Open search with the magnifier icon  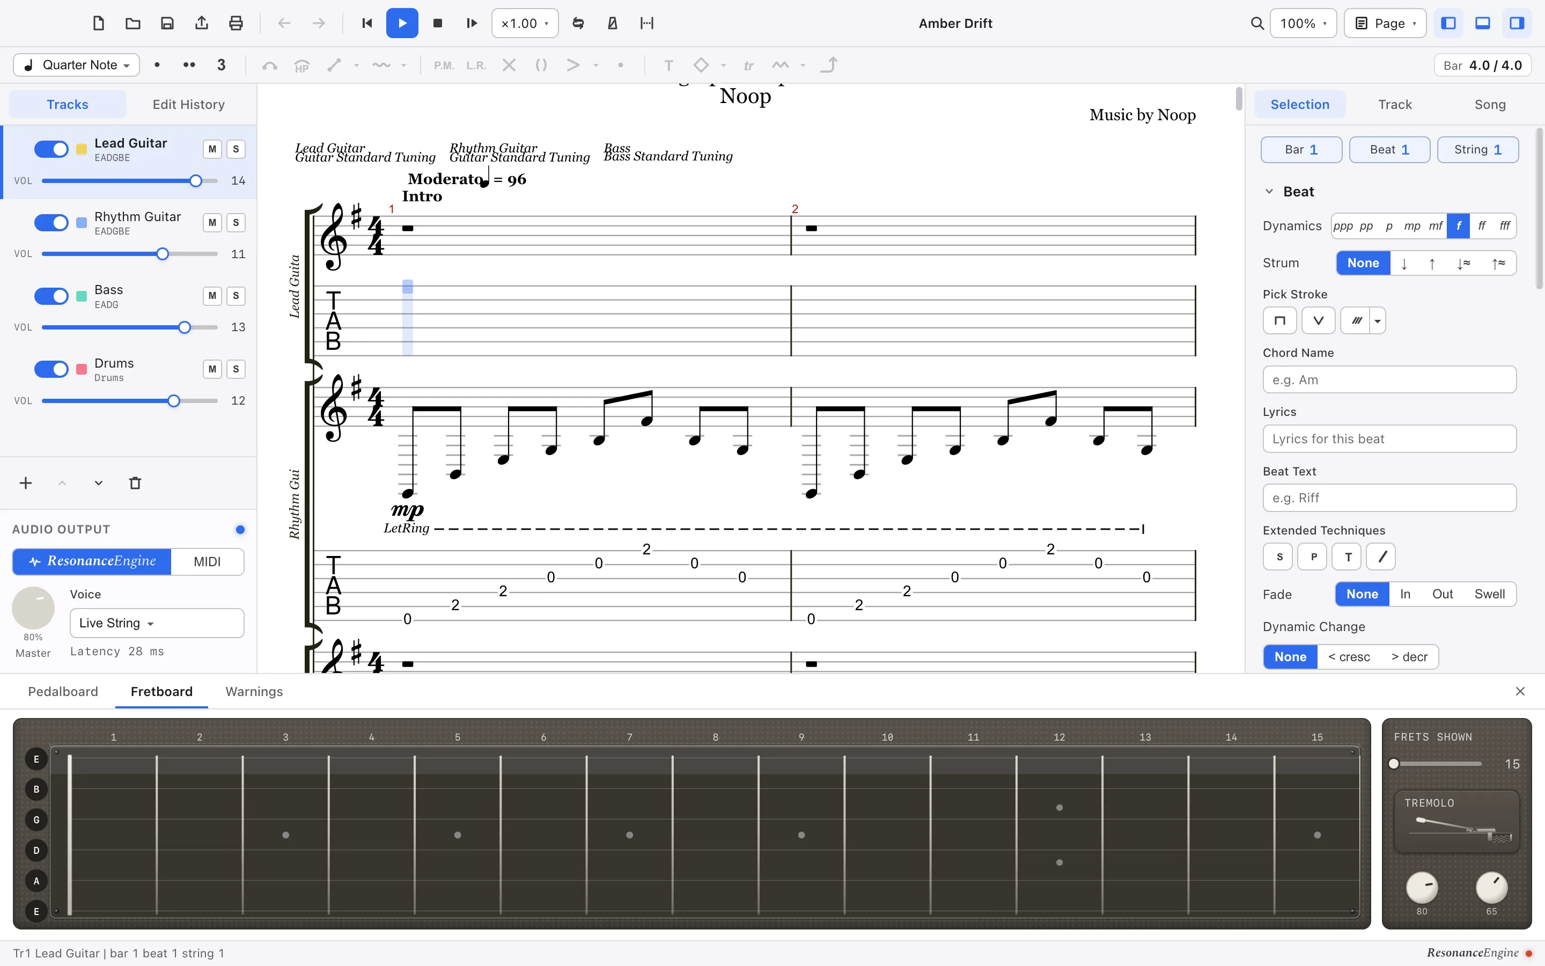coord(1257,24)
